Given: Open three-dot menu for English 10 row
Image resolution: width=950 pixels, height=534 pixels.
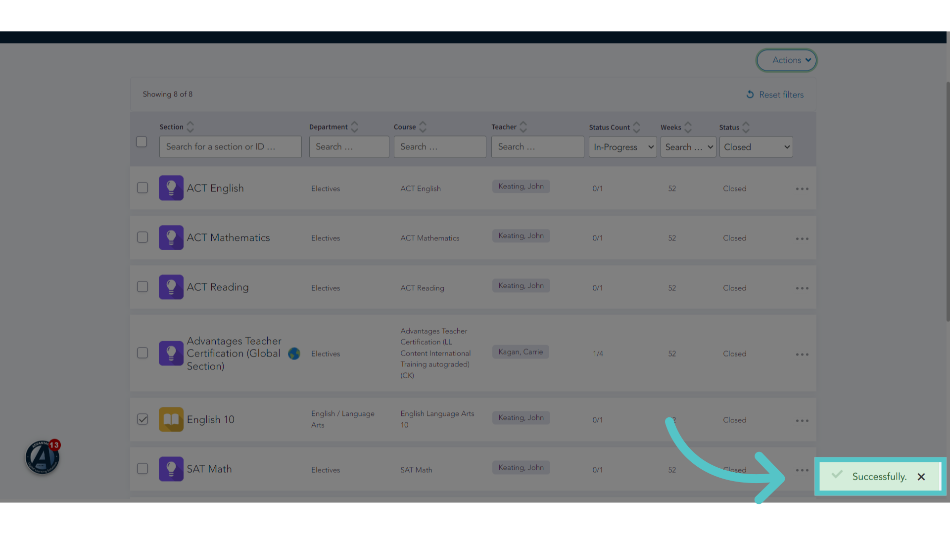Looking at the screenshot, I should (802, 421).
